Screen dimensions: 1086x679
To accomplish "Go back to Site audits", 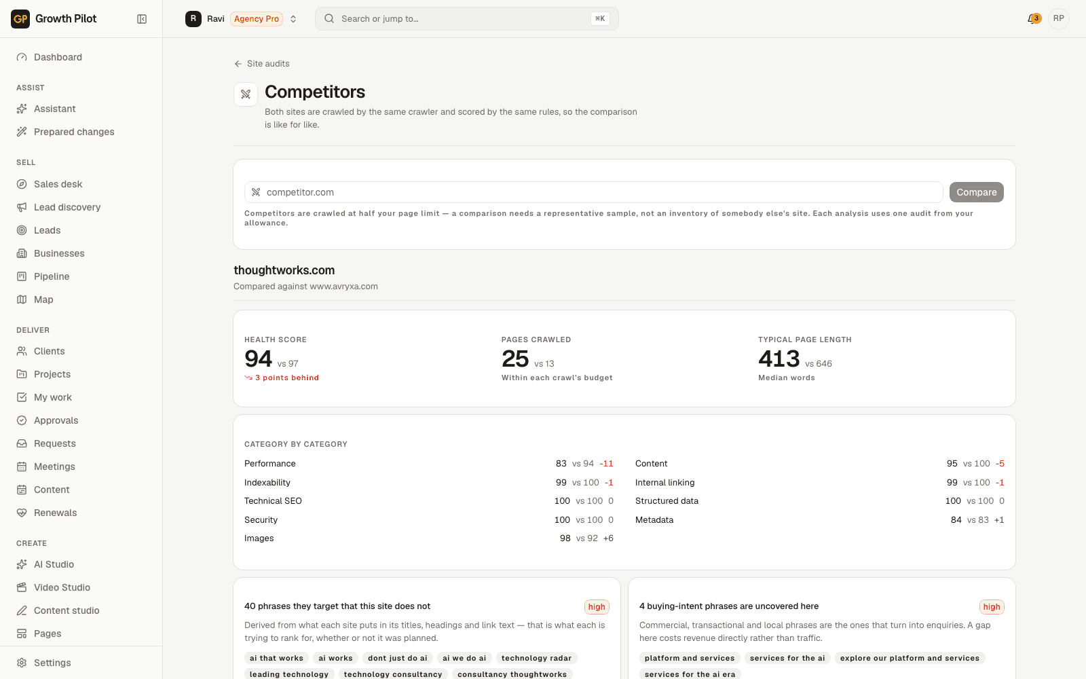I will click(261, 64).
